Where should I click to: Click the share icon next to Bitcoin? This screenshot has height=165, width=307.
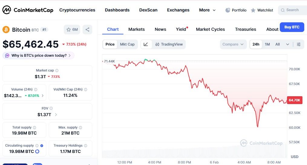87,30
